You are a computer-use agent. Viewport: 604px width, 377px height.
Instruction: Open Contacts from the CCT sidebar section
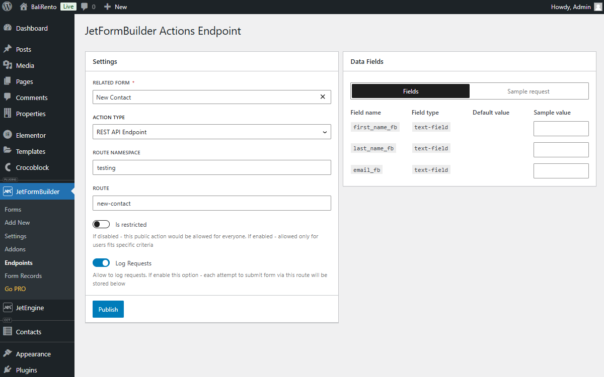(x=28, y=331)
